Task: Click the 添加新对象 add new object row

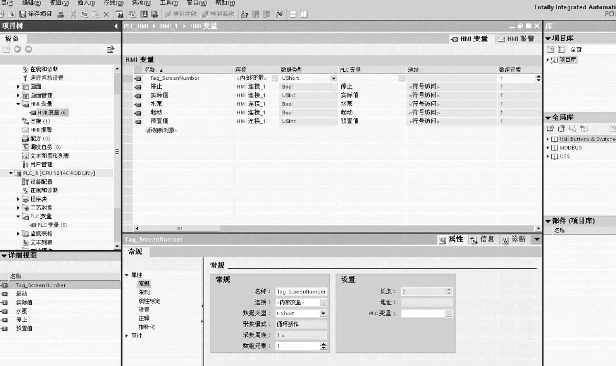Action: (x=161, y=130)
